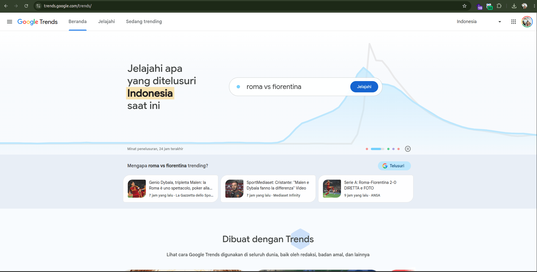
Task: Click the "Minat penelusuran, 24 jam terakhir" caption
Action: click(155, 149)
